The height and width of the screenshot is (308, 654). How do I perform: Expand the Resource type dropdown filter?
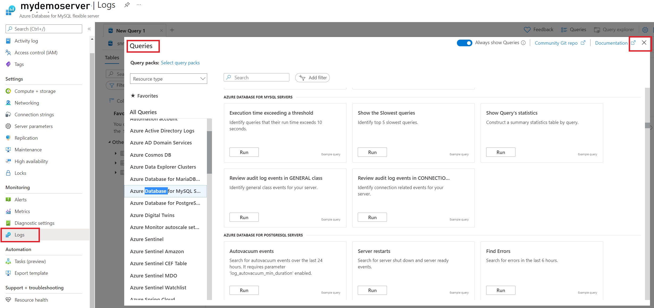(x=168, y=78)
